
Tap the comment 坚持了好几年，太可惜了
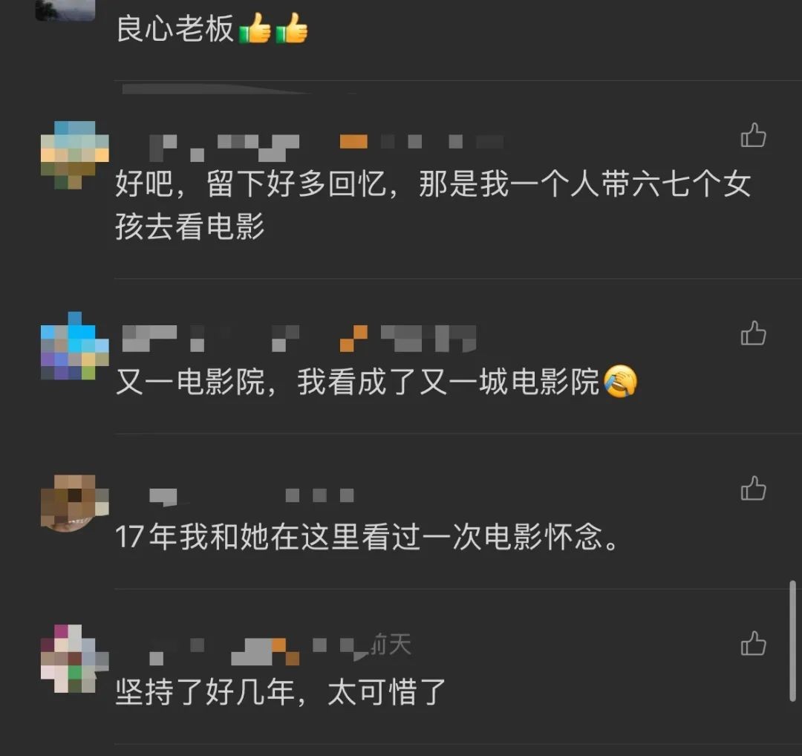(280, 691)
